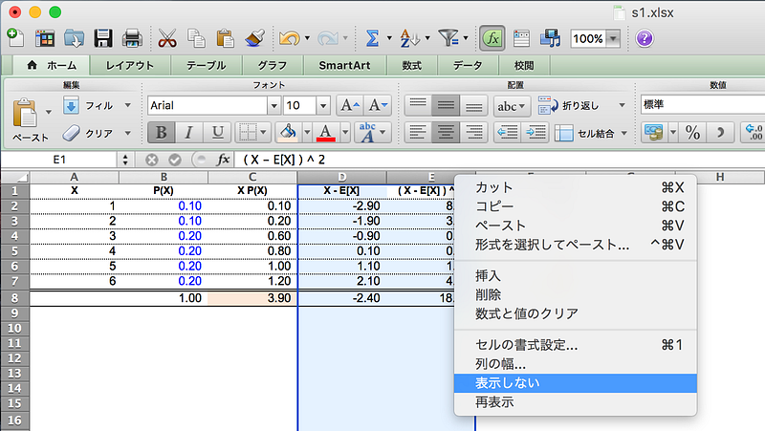This screenshot has width=765, height=431.
Task: Toggle align text left
Action: click(x=418, y=133)
